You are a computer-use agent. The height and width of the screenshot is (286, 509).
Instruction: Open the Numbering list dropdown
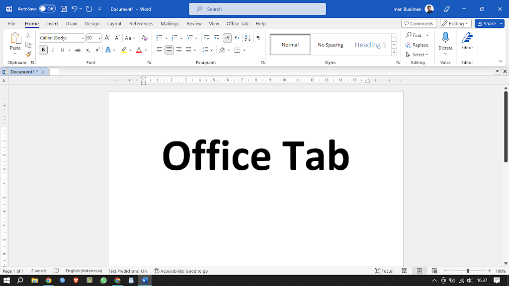(181, 38)
